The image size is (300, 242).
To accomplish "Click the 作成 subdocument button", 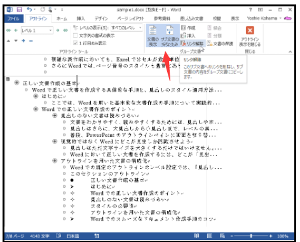I will 188,28.
